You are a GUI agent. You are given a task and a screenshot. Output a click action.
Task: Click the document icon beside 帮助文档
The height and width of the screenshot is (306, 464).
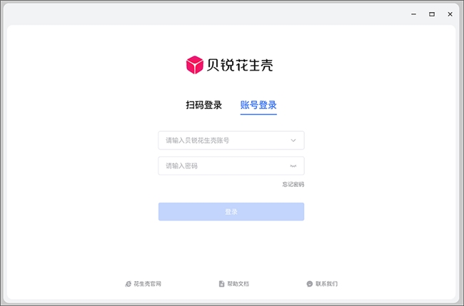pos(222,284)
